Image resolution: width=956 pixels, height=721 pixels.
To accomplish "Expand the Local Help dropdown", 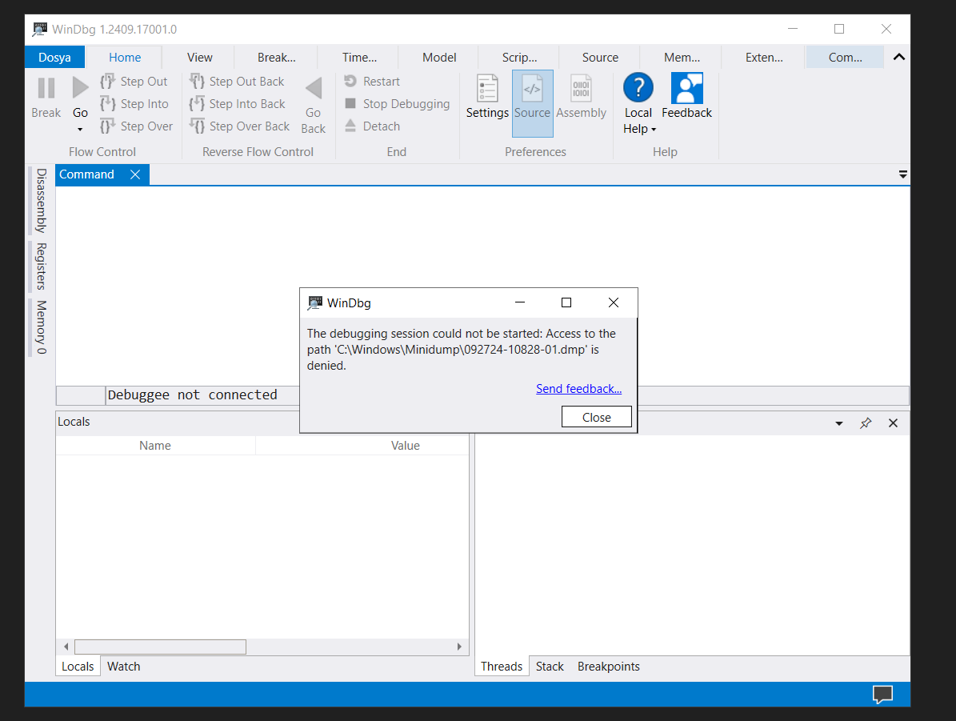I will [654, 130].
